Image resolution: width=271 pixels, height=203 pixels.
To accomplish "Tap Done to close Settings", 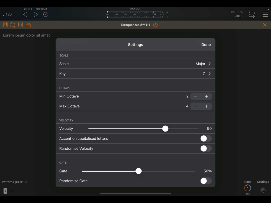I will coord(206,45).
